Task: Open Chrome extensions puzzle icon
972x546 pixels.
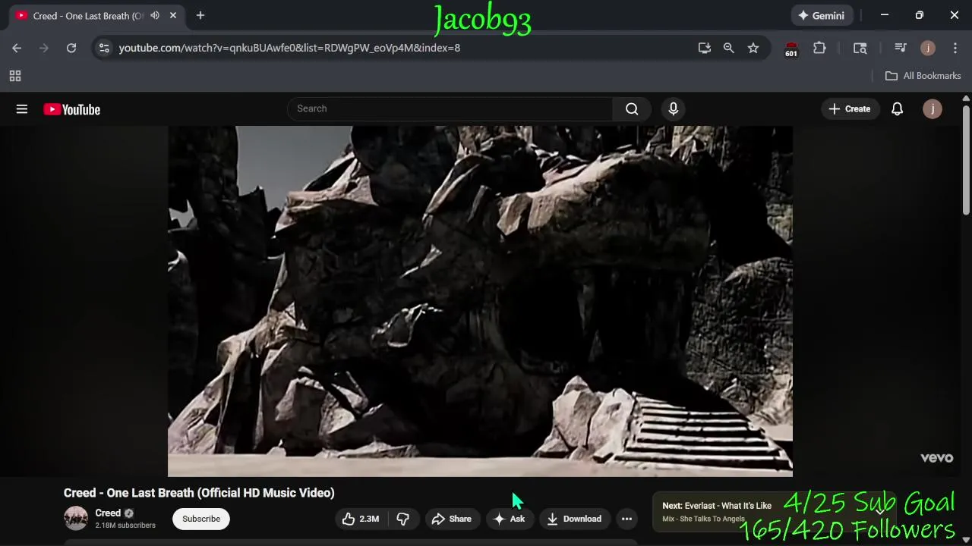Action: (819, 48)
